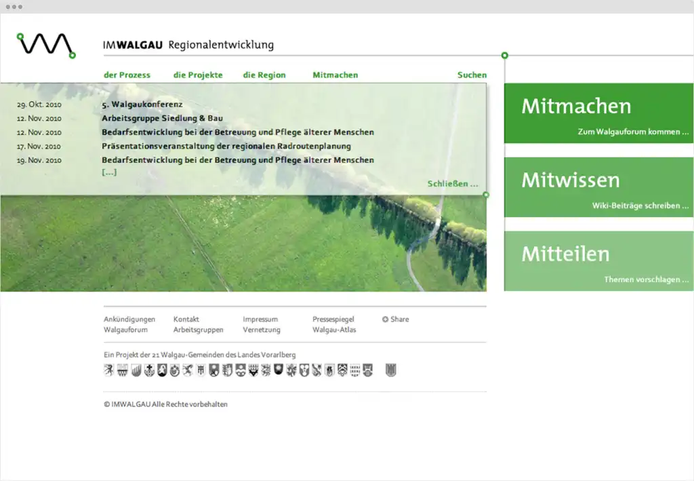
Task: Toggle the green dot at the overlay's corner
Action: click(x=485, y=195)
